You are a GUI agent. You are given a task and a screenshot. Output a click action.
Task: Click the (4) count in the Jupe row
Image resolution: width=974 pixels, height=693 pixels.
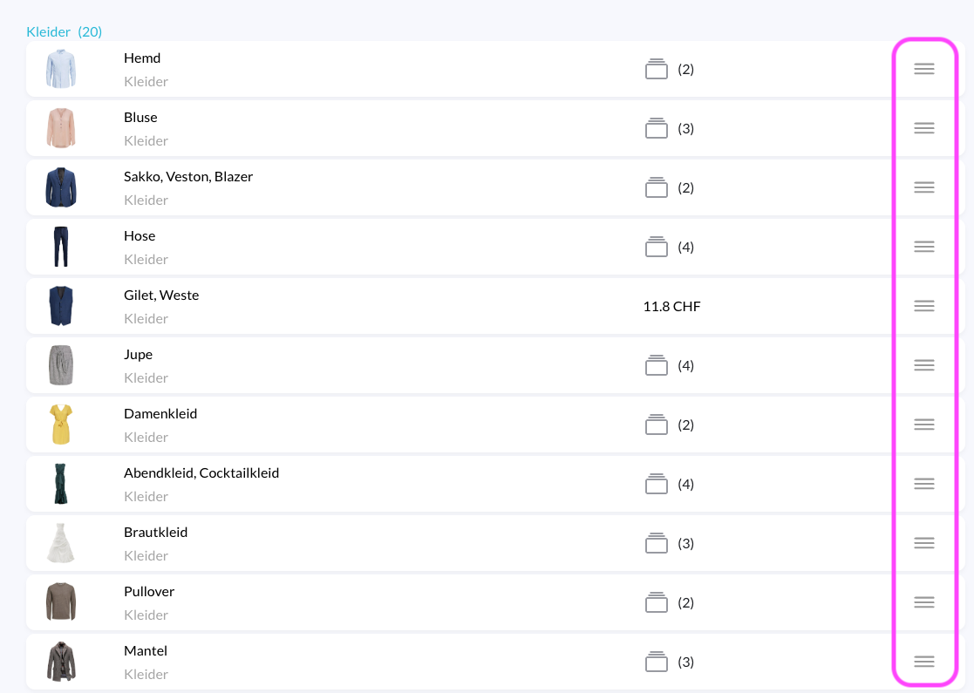(x=685, y=366)
